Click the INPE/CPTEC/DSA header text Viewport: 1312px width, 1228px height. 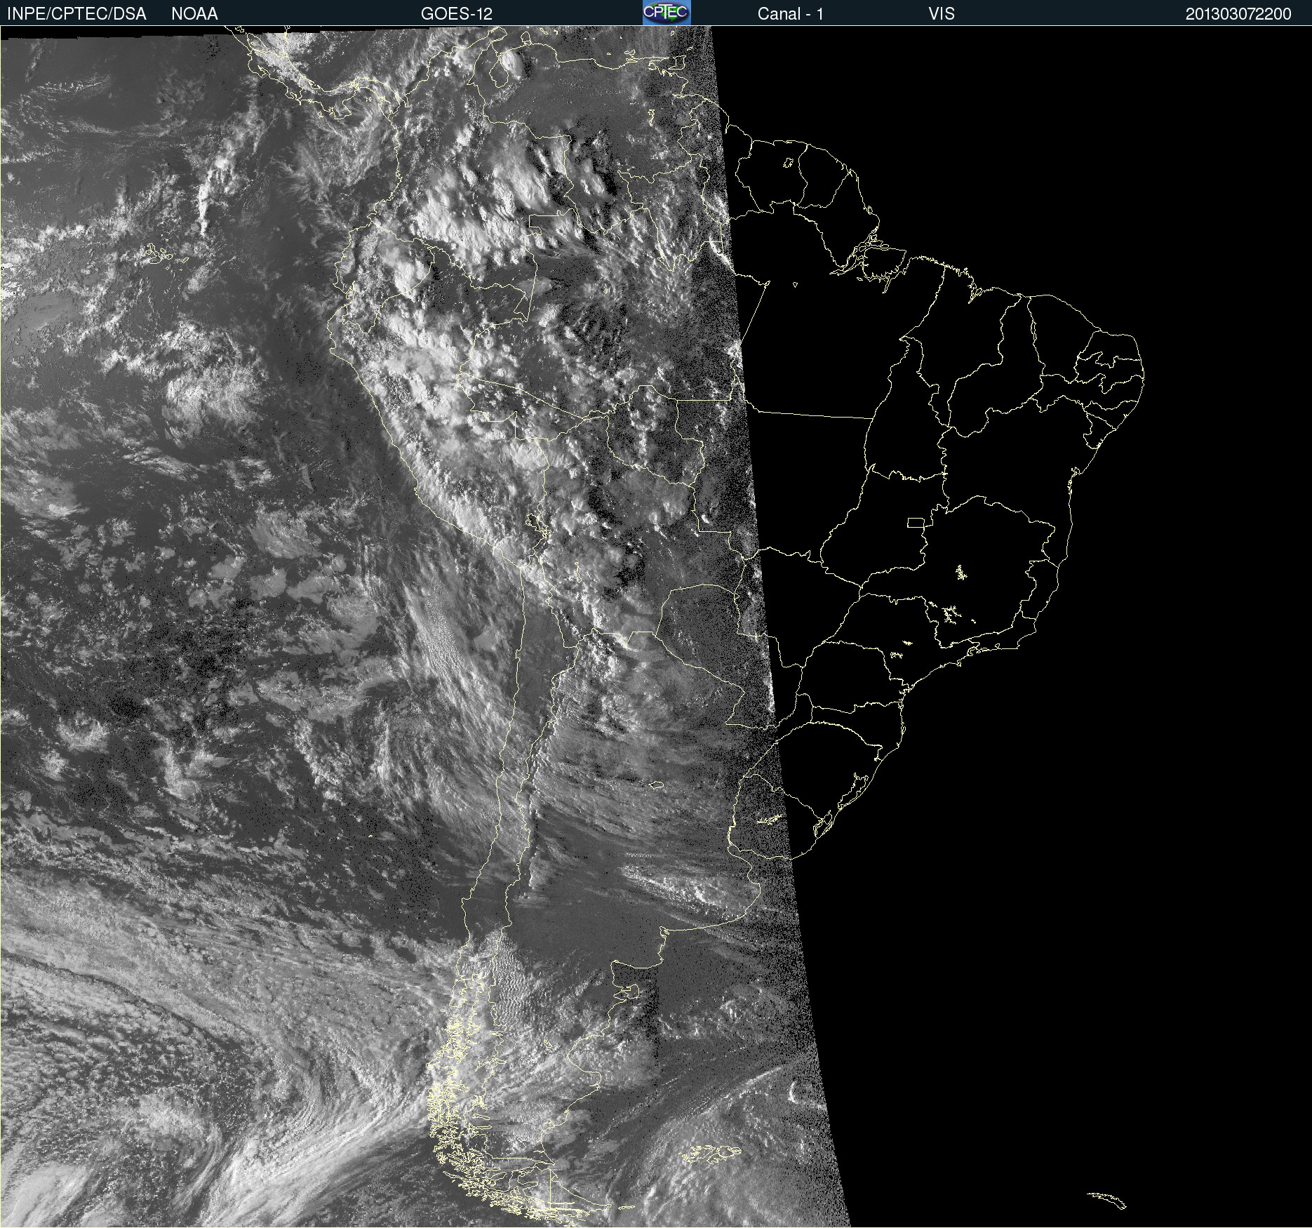click(x=77, y=14)
